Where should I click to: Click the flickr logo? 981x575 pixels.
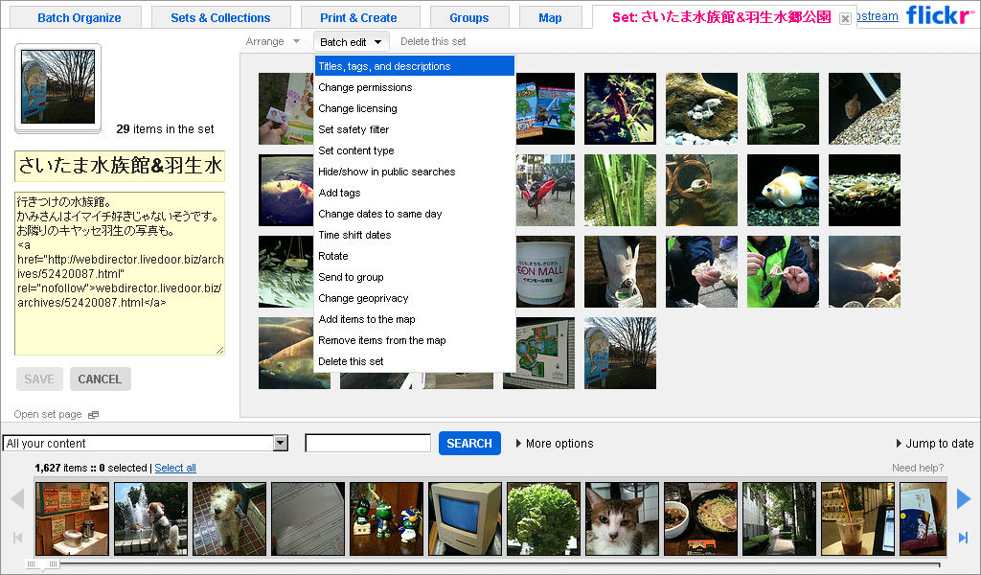pyautogui.click(x=941, y=15)
